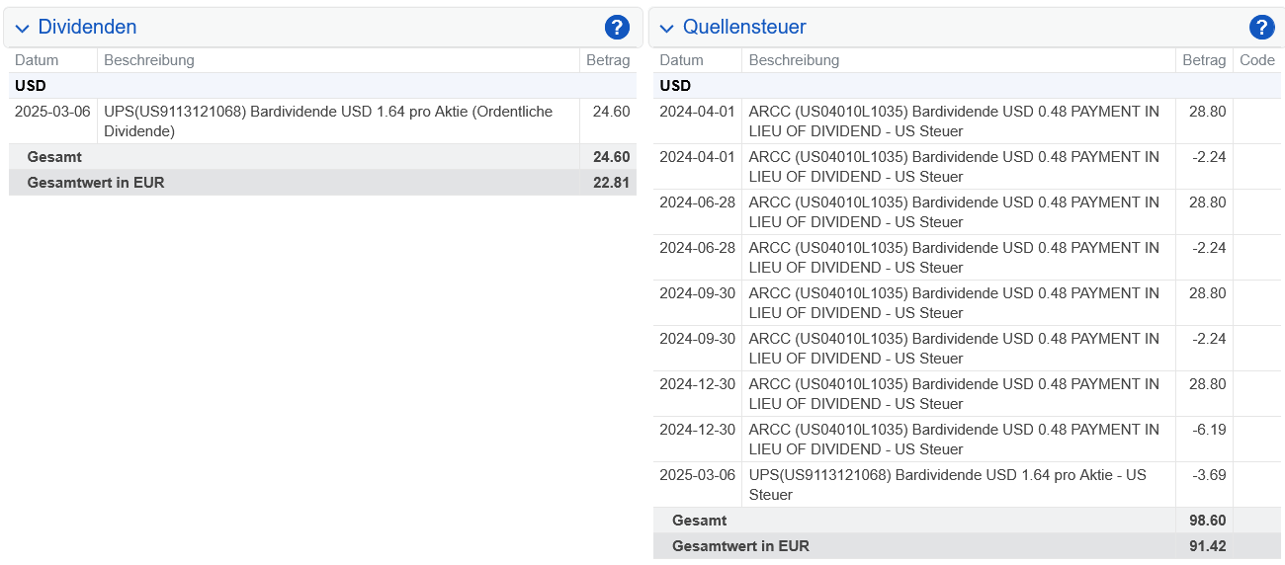Click Gesamtwert in EUR 91.42 row
This screenshot has width=1285, height=565.
pyautogui.click(x=967, y=546)
